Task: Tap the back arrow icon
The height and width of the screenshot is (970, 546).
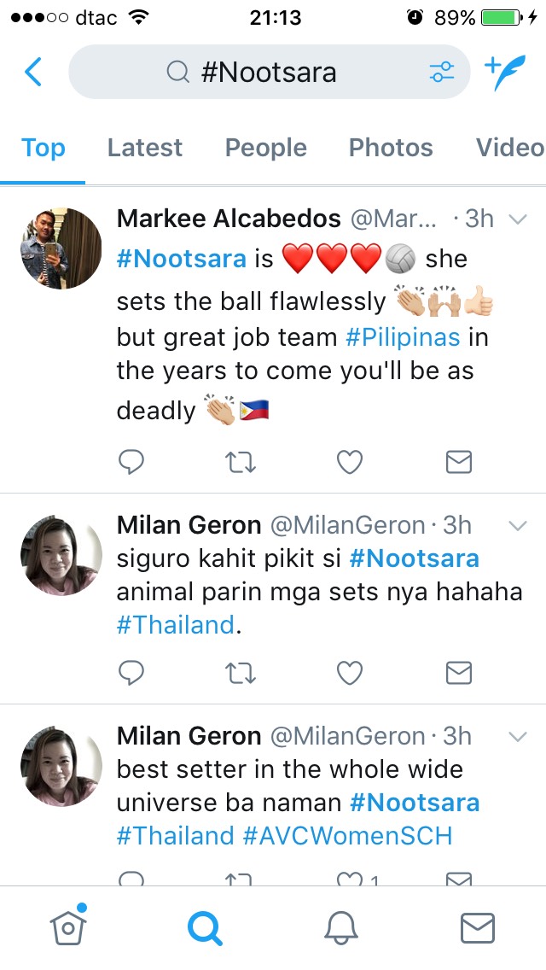Action: (33, 73)
